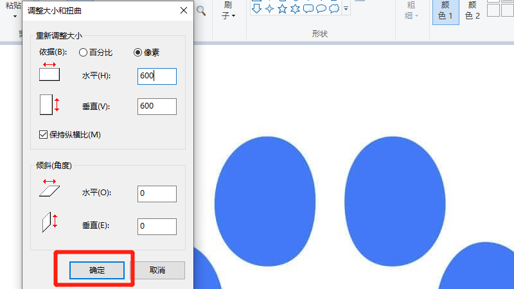Select the 百分比 radio button
The width and height of the screenshot is (514, 289).
tap(84, 53)
